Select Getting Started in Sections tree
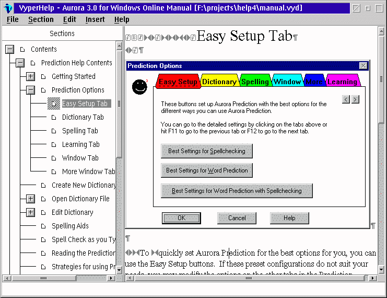 tap(74, 76)
